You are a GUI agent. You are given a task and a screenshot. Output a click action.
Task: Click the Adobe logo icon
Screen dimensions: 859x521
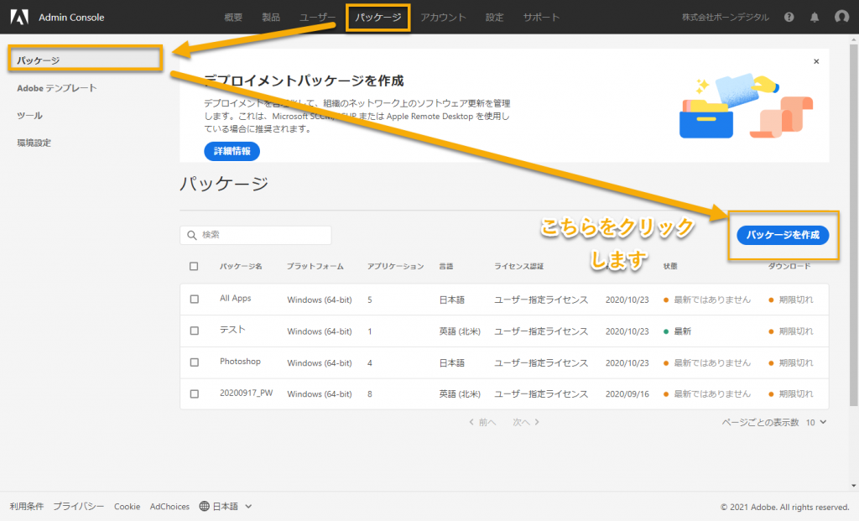[19, 17]
